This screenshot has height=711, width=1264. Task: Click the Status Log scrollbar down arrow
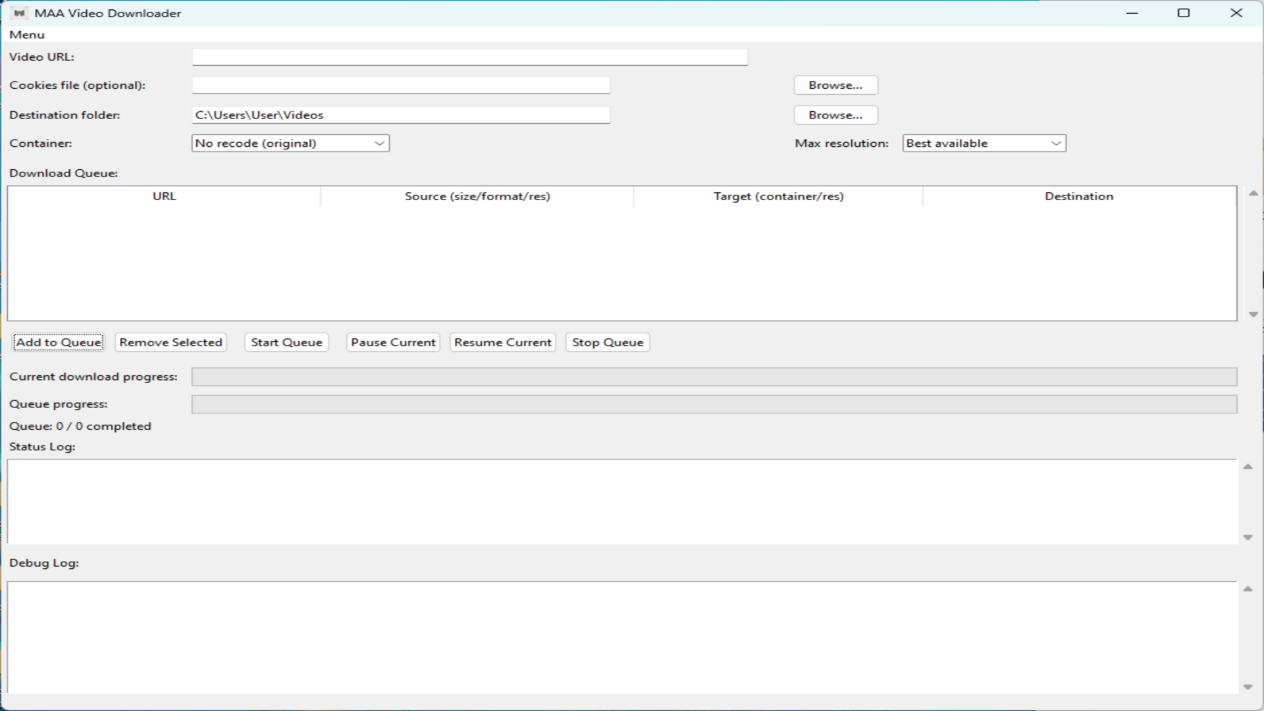pyautogui.click(x=1248, y=537)
